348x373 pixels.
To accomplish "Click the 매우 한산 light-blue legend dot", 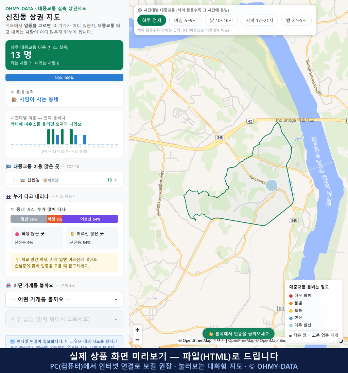I will coord(291,325).
